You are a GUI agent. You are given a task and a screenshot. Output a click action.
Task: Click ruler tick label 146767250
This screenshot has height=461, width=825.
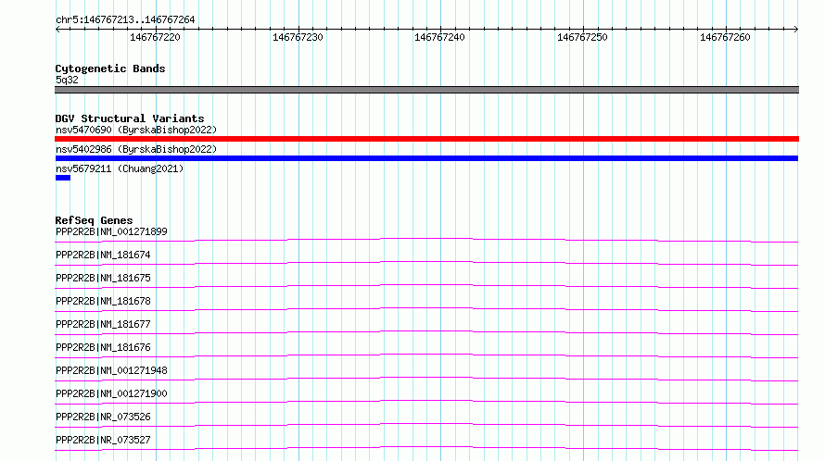click(582, 37)
